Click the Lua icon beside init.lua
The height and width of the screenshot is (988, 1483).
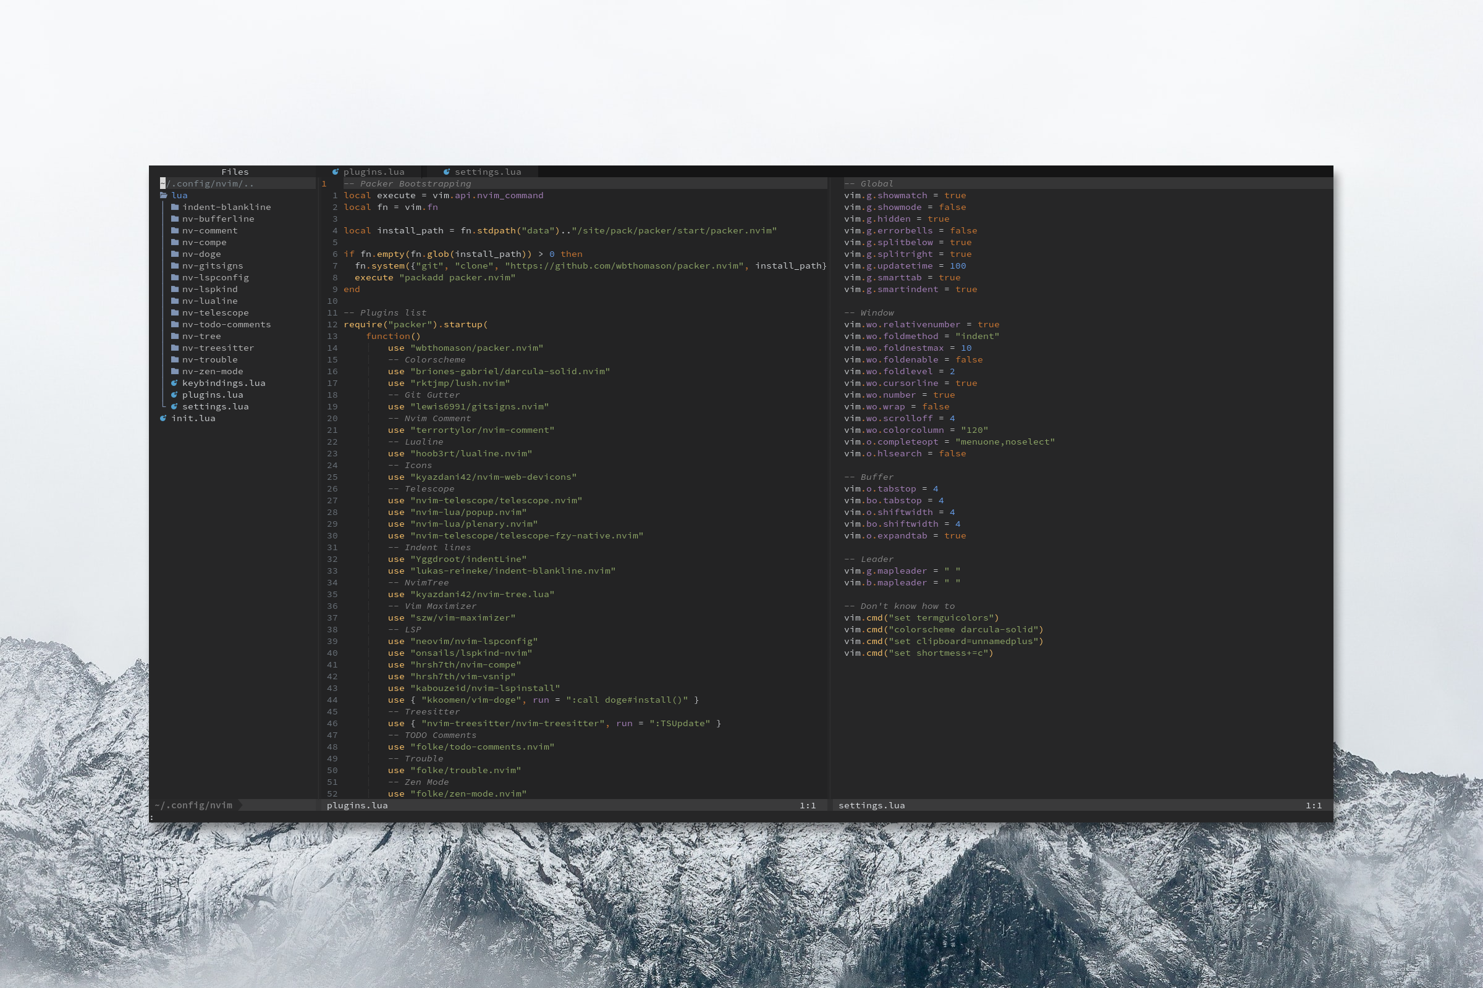tap(163, 419)
